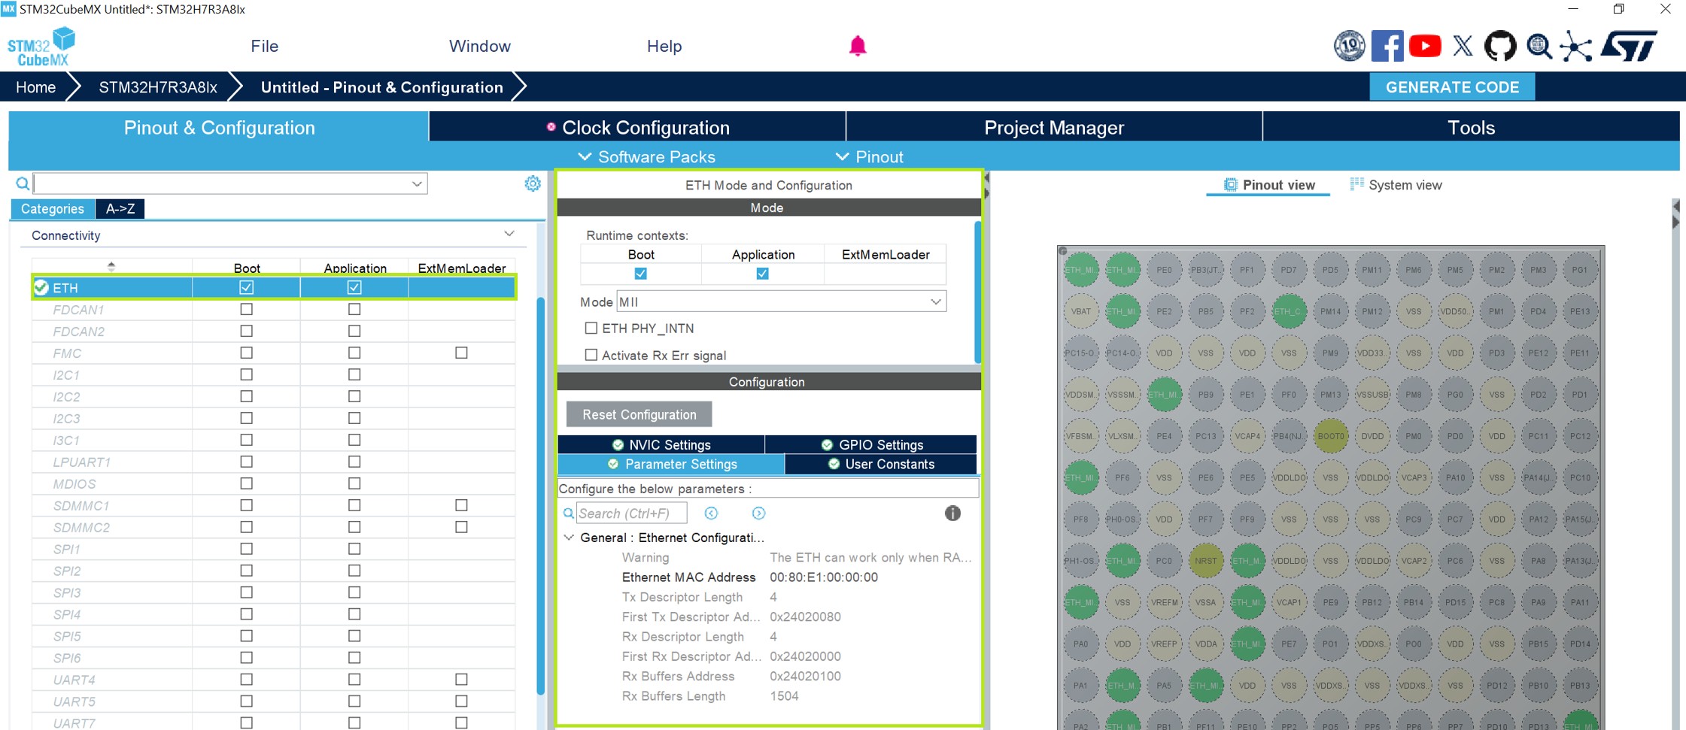Image resolution: width=1686 pixels, height=730 pixels.
Task: Click the GENERATE CODE button
Action: (x=1452, y=87)
